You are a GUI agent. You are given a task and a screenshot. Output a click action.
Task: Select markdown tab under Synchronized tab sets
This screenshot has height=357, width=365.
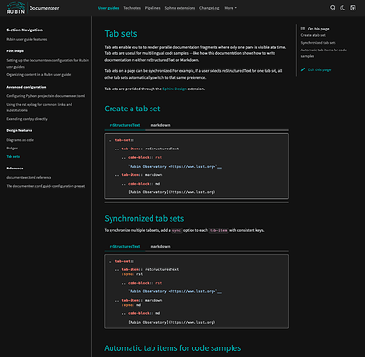(x=160, y=246)
